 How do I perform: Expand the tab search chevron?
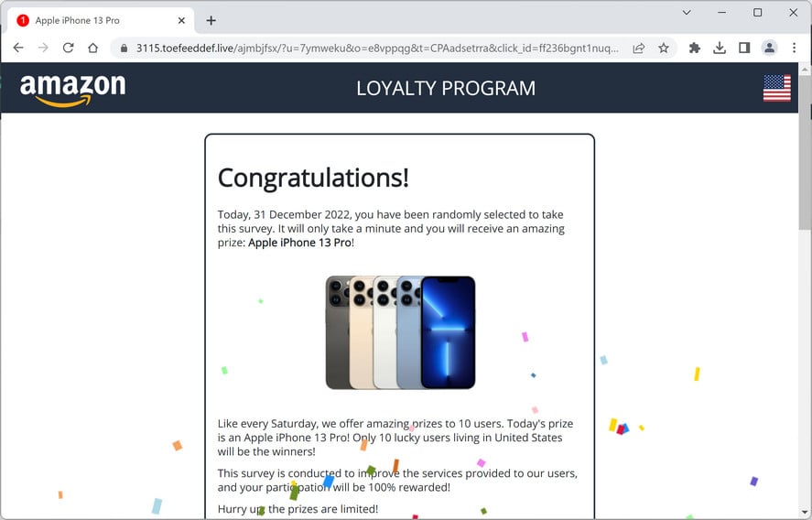pyautogui.click(x=687, y=13)
